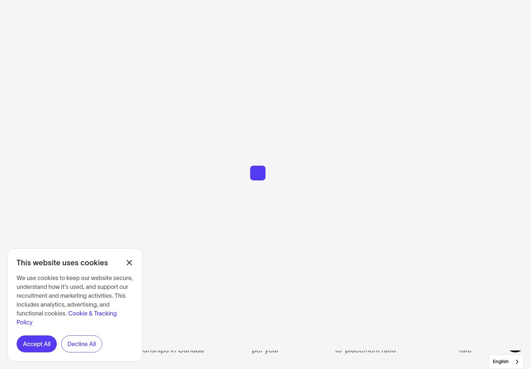
Task: Click the cookie description paragraph text
Action: (74, 300)
